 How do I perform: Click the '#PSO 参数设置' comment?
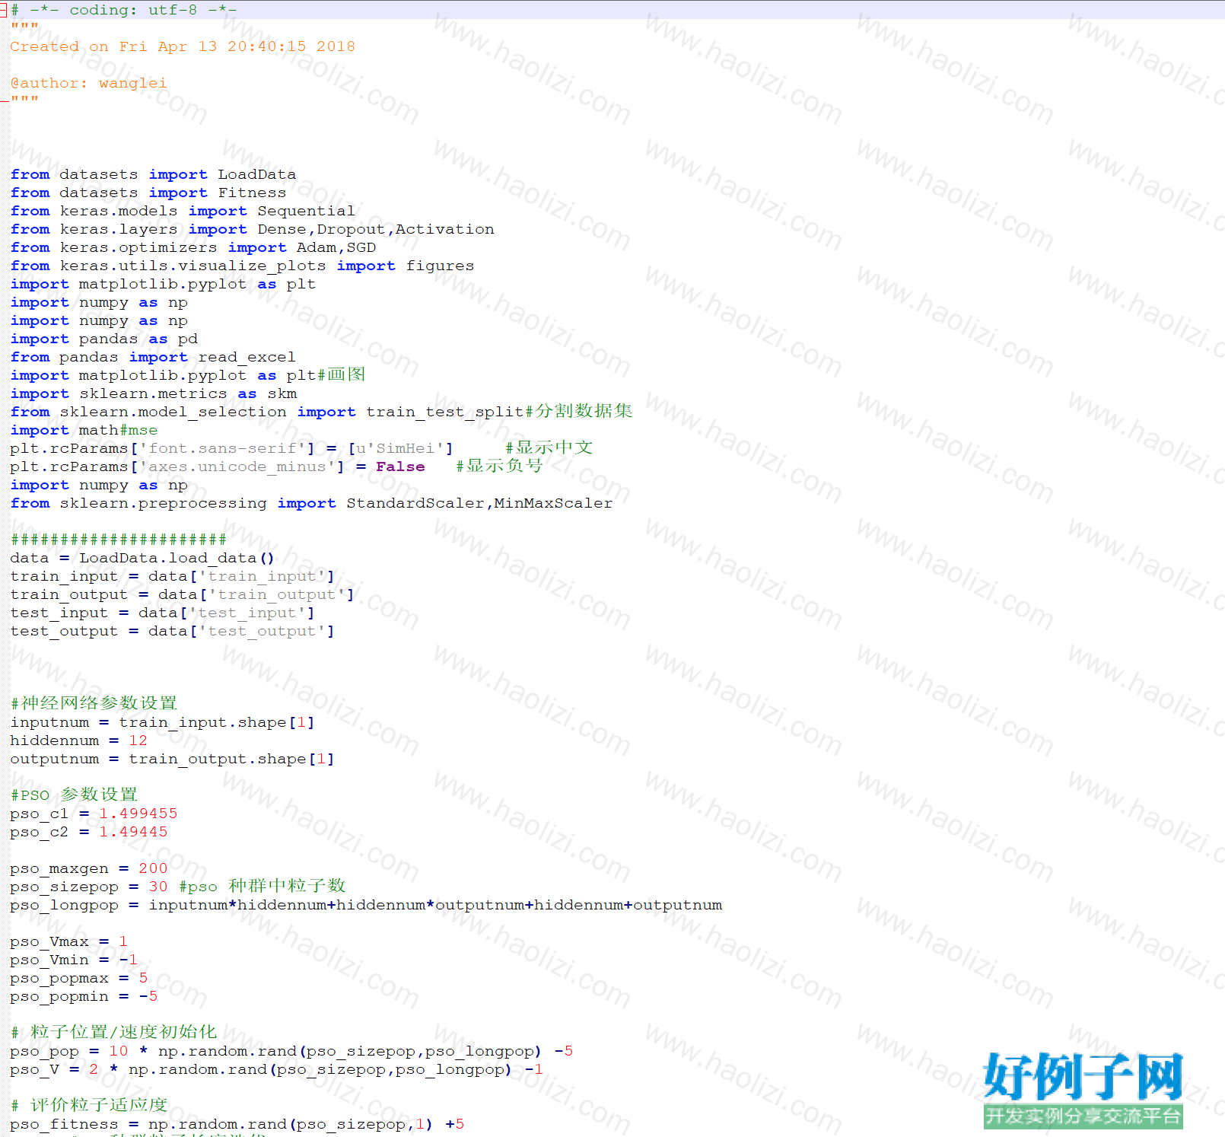[74, 795]
